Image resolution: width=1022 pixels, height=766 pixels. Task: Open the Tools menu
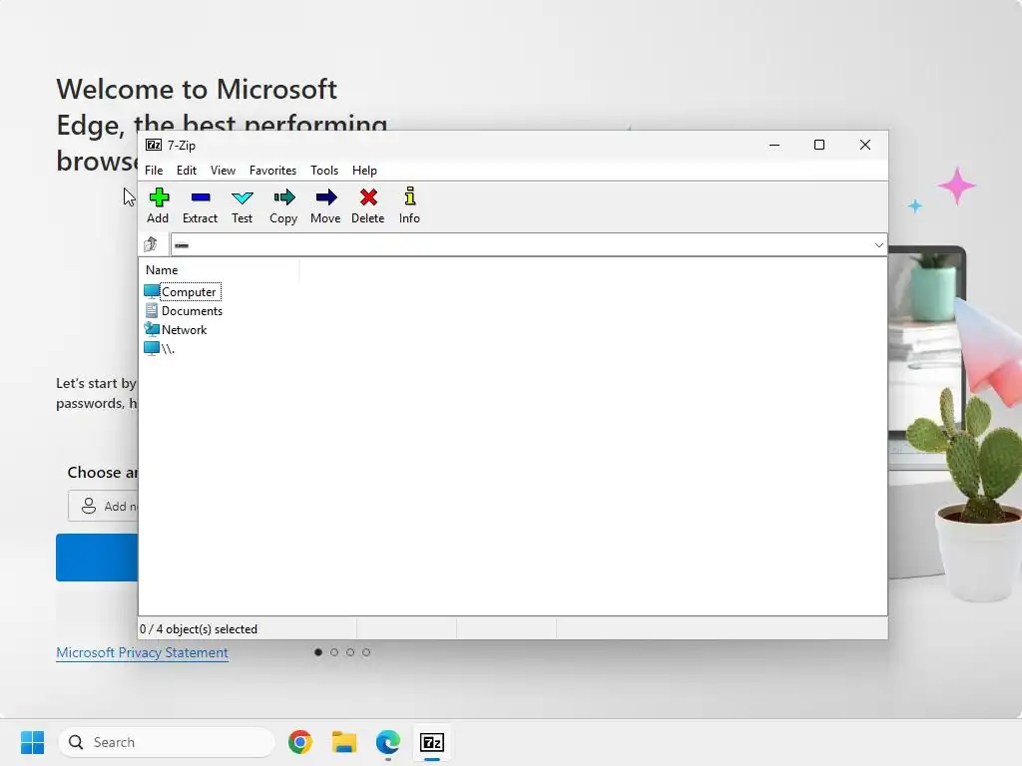click(324, 170)
